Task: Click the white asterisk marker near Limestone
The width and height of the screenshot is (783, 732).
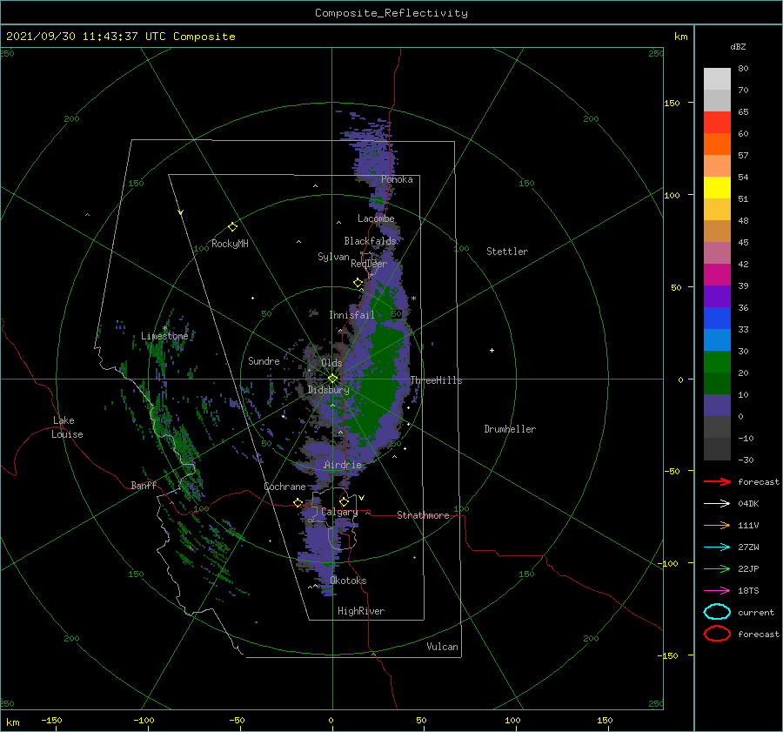Action: (x=164, y=328)
